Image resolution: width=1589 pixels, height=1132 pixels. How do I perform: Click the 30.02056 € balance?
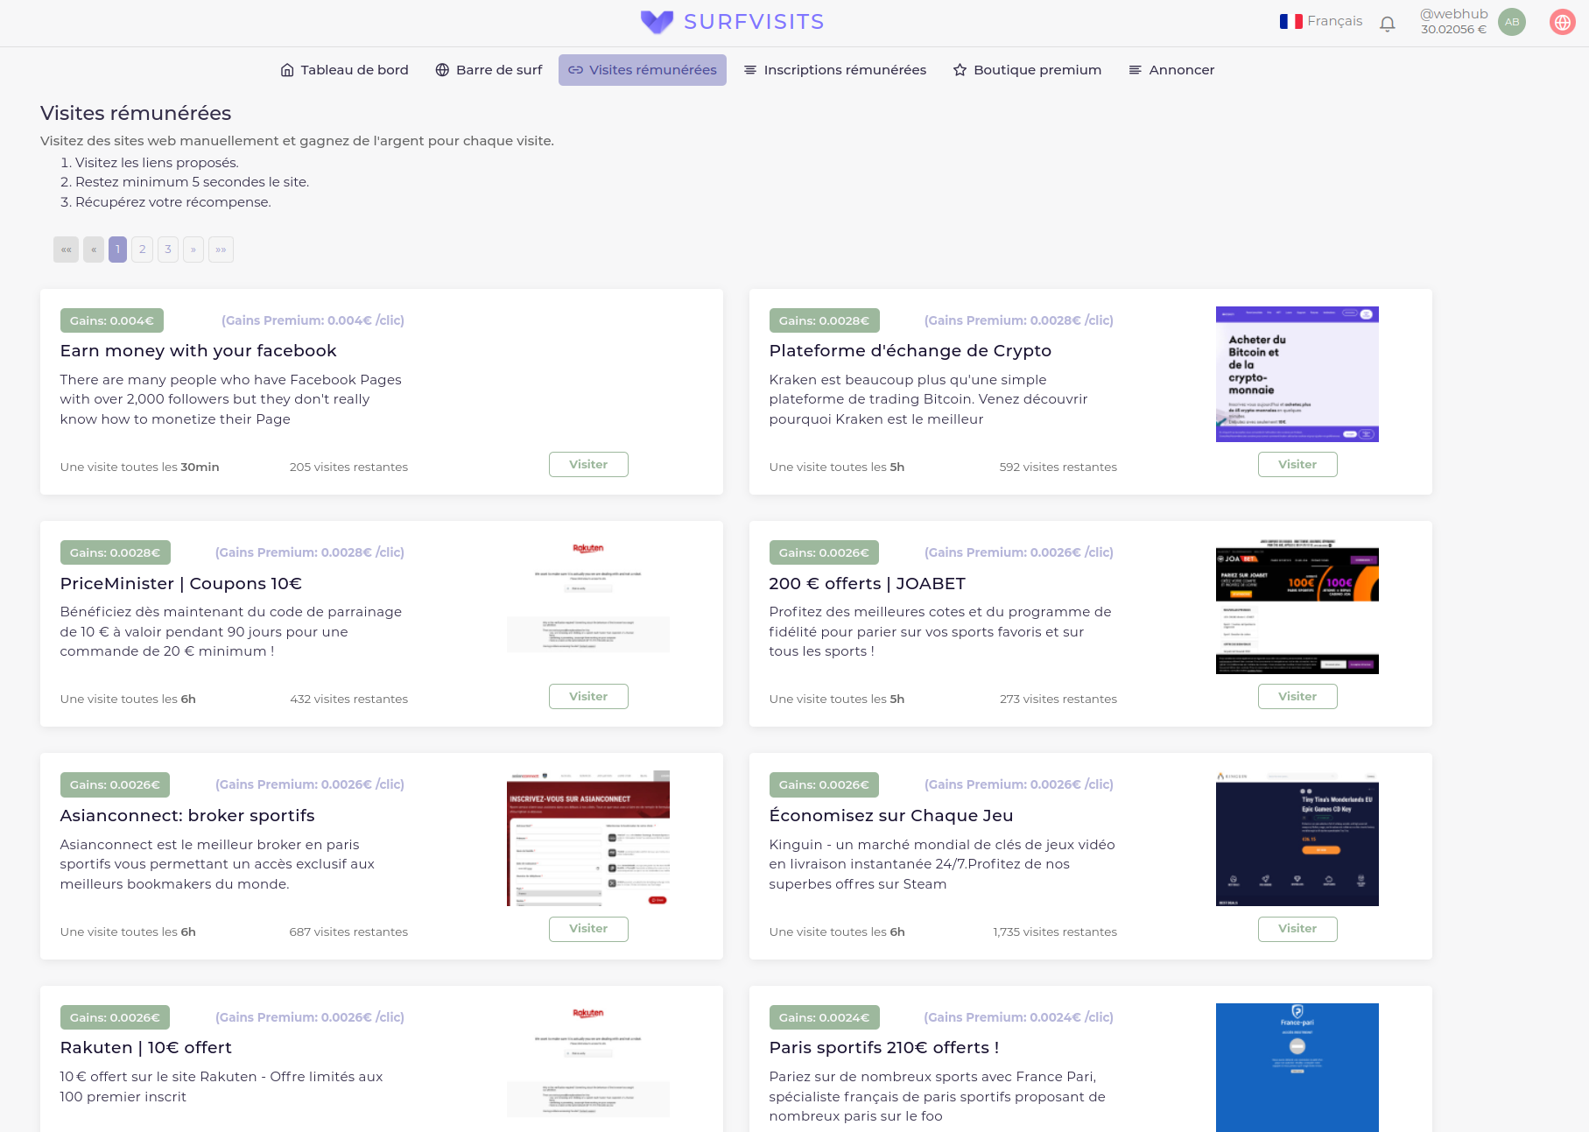click(x=1453, y=30)
